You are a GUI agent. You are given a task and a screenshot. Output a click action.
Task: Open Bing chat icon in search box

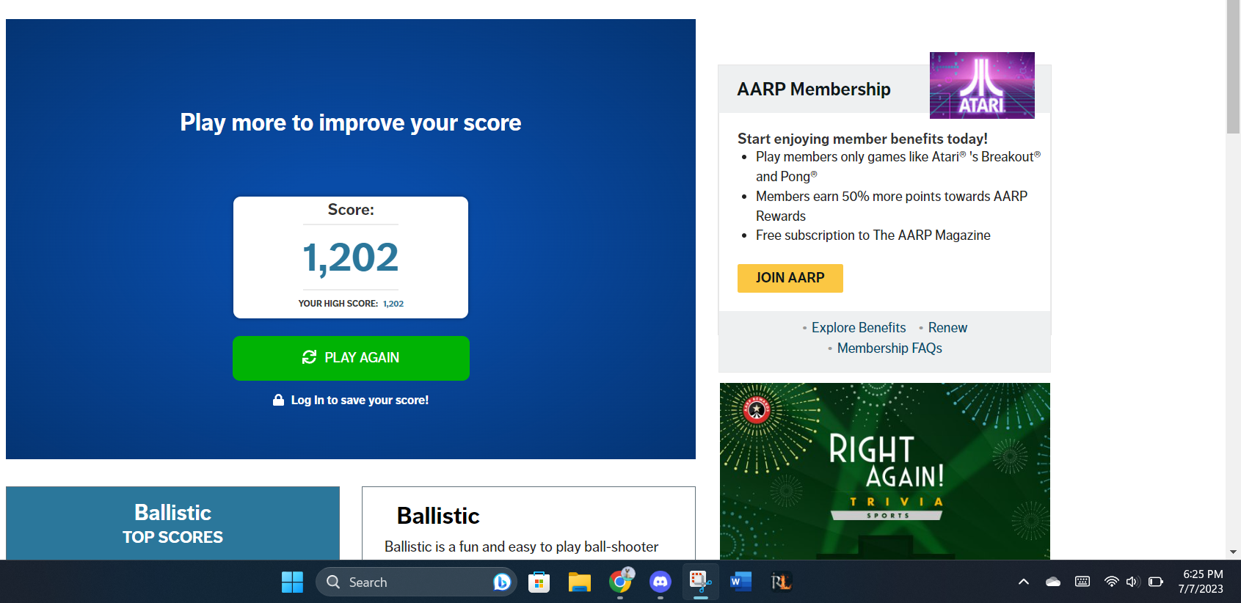(x=502, y=582)
